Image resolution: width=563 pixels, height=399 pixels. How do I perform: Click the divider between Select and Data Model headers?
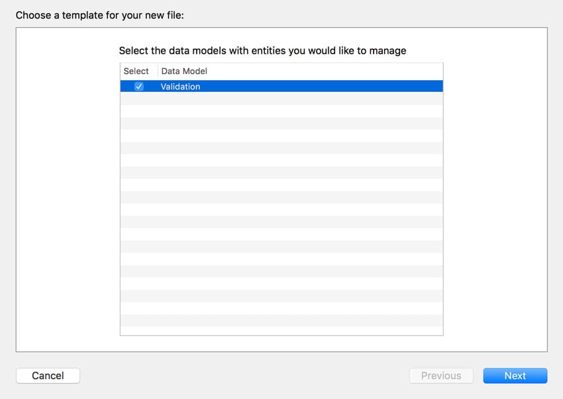click(158, 71)
